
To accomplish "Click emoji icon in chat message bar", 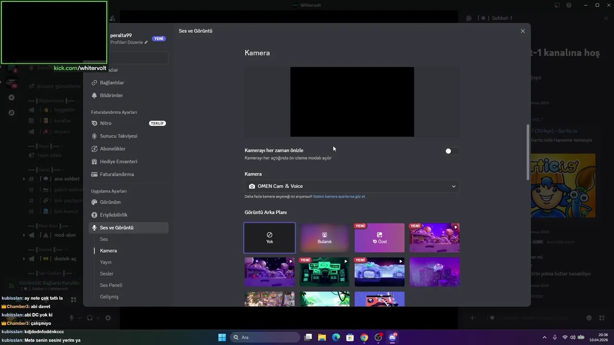I will (x=589, y=318).
